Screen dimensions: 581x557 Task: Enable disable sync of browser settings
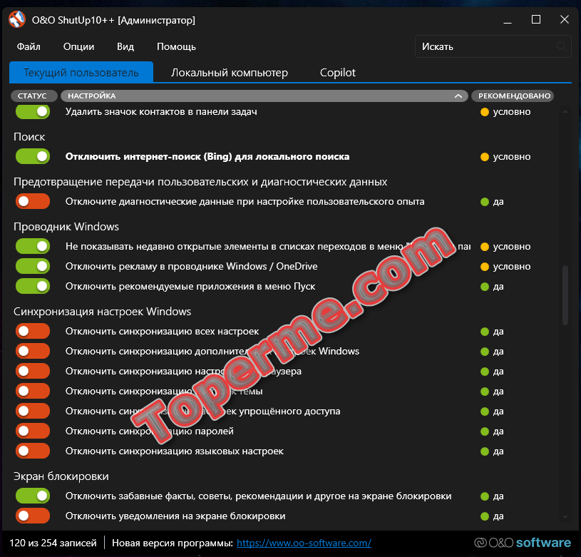[33, 371]
